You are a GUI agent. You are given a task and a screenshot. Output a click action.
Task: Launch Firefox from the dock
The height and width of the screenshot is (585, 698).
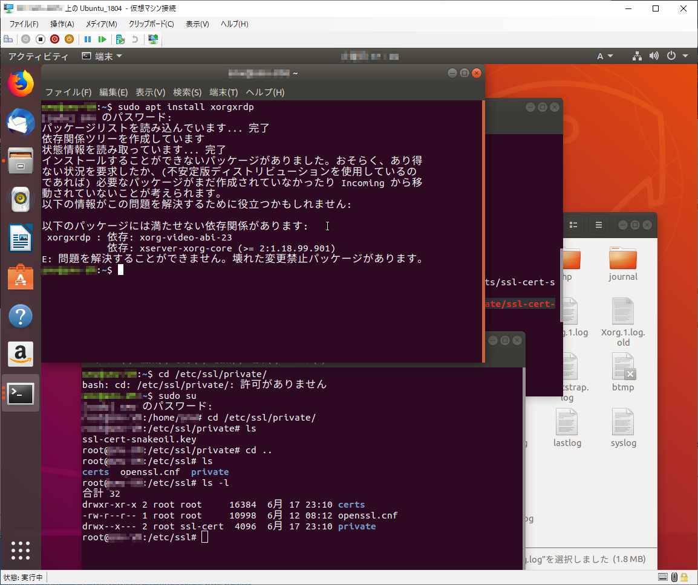click(21, 83)
